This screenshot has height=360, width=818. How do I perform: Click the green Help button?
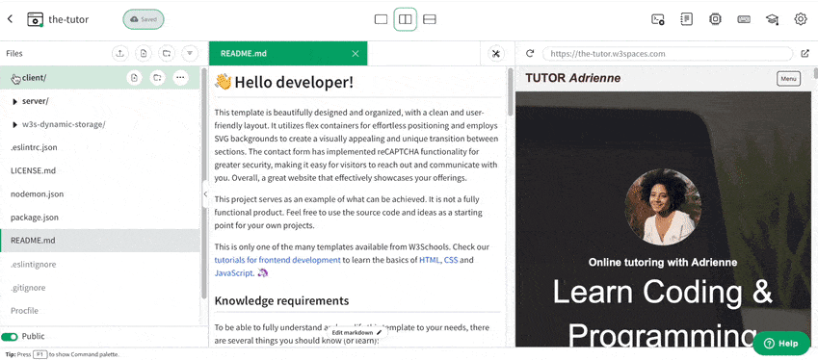coord(781,344)
